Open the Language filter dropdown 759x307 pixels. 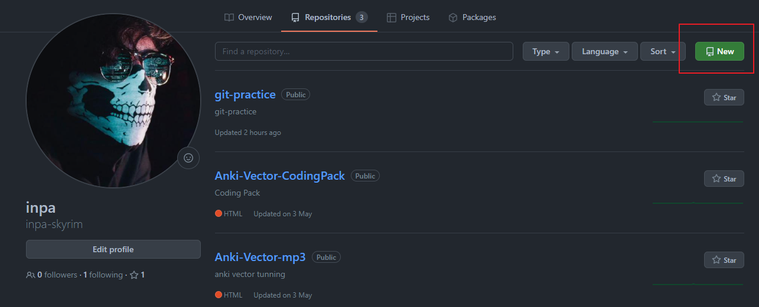click(x=605, y=51)
